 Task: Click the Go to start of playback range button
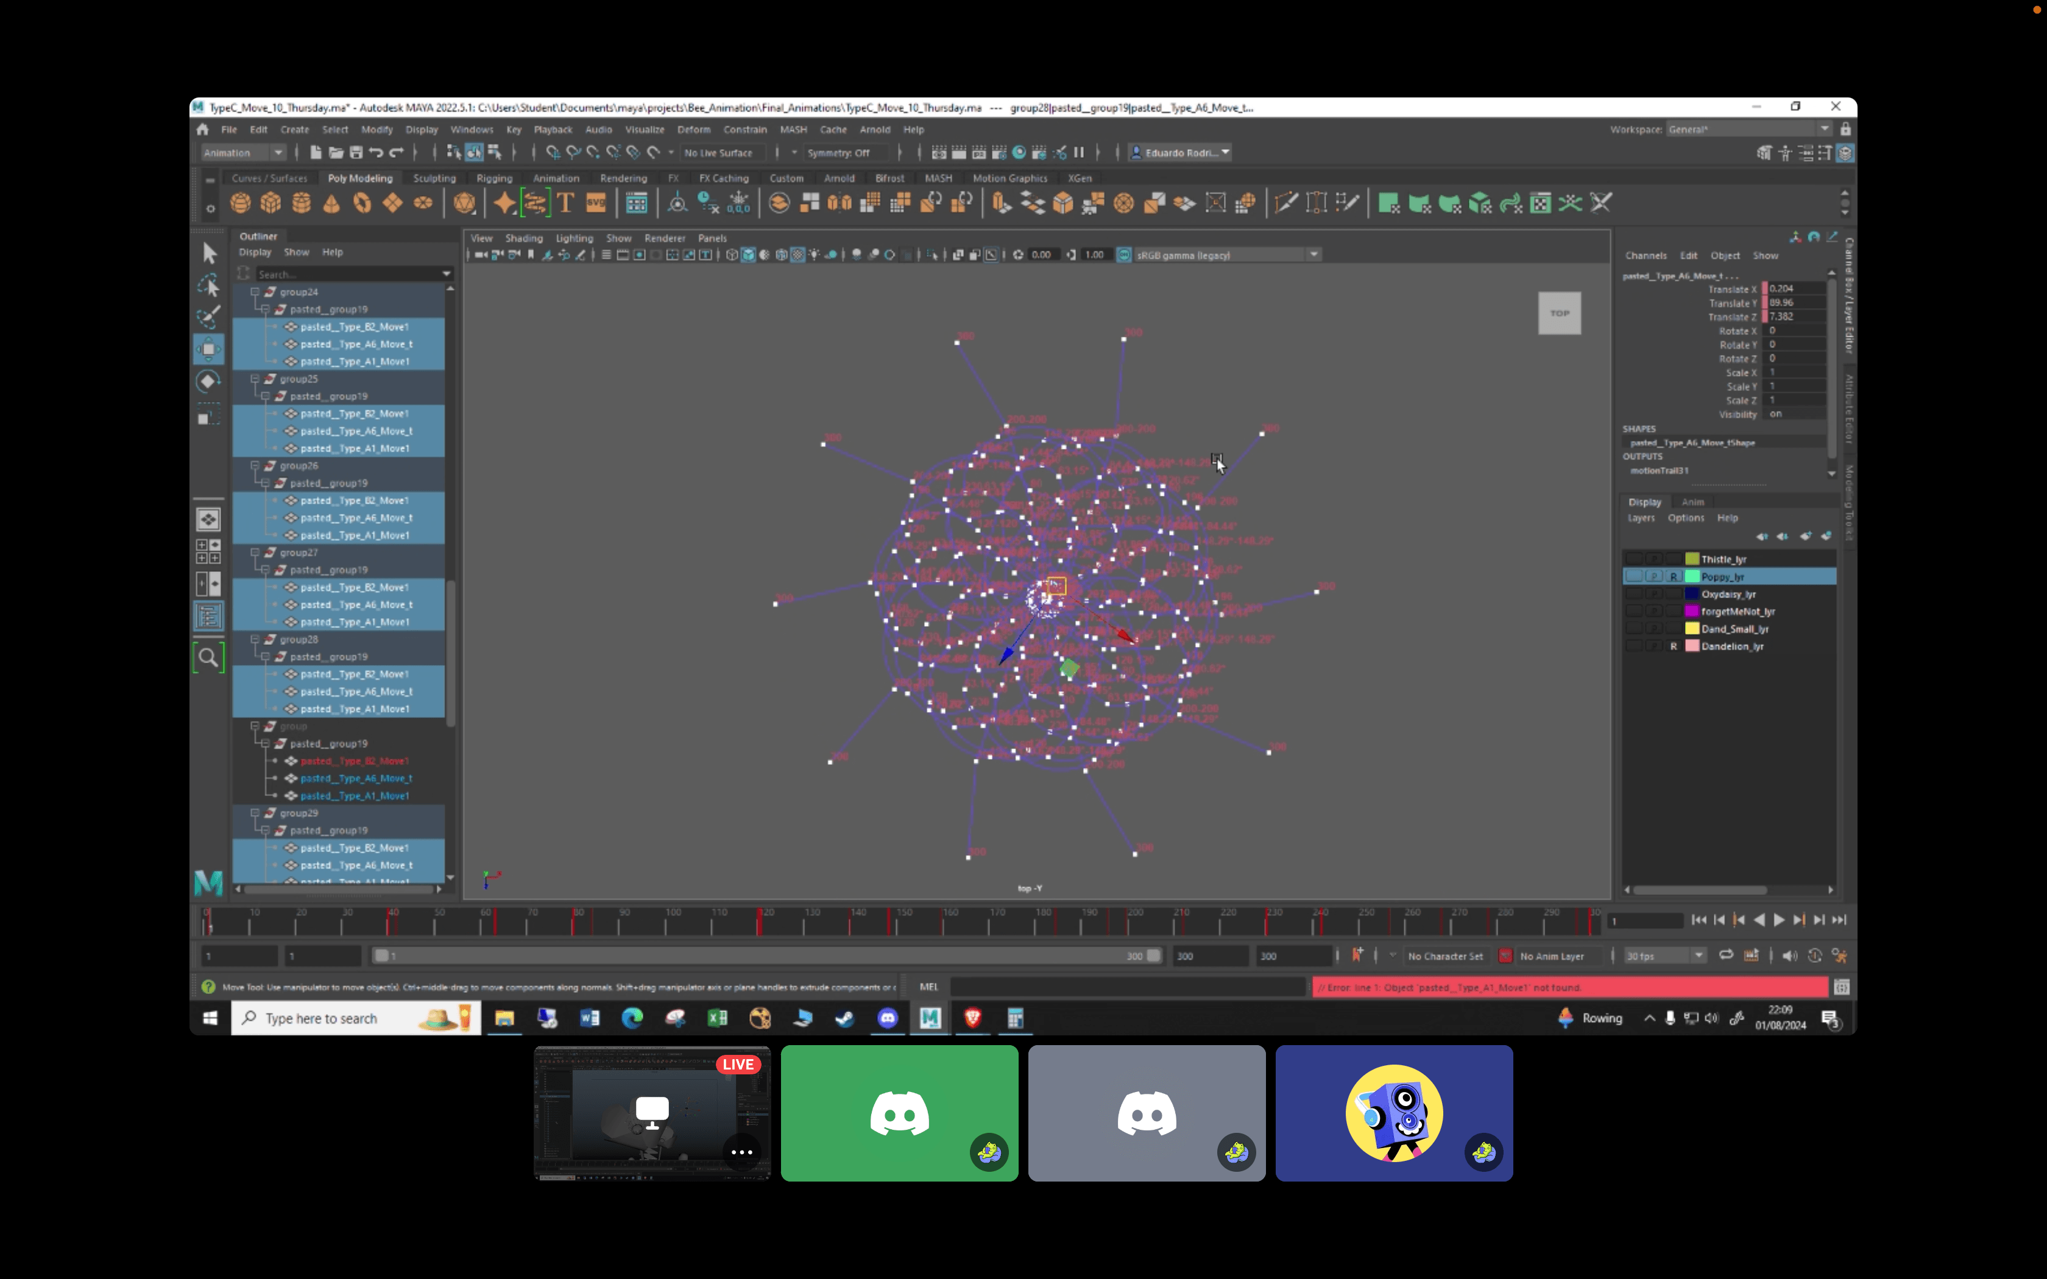(x=1699, y=920)
